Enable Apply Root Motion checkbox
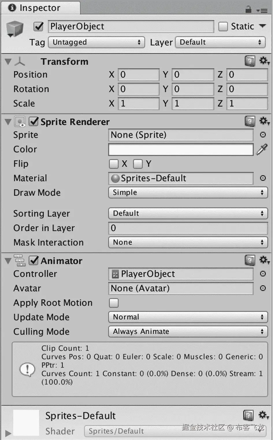The image size is (273, 440). click(x=114, y=303)
